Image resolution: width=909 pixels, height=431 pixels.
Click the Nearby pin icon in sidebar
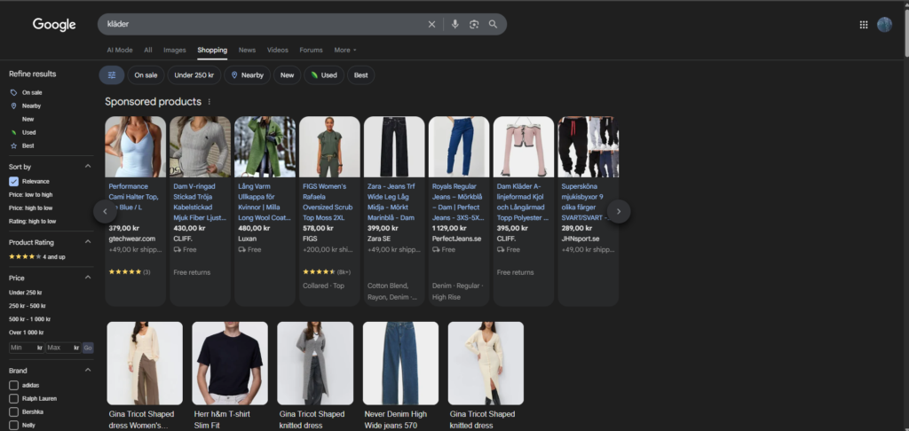14,106
